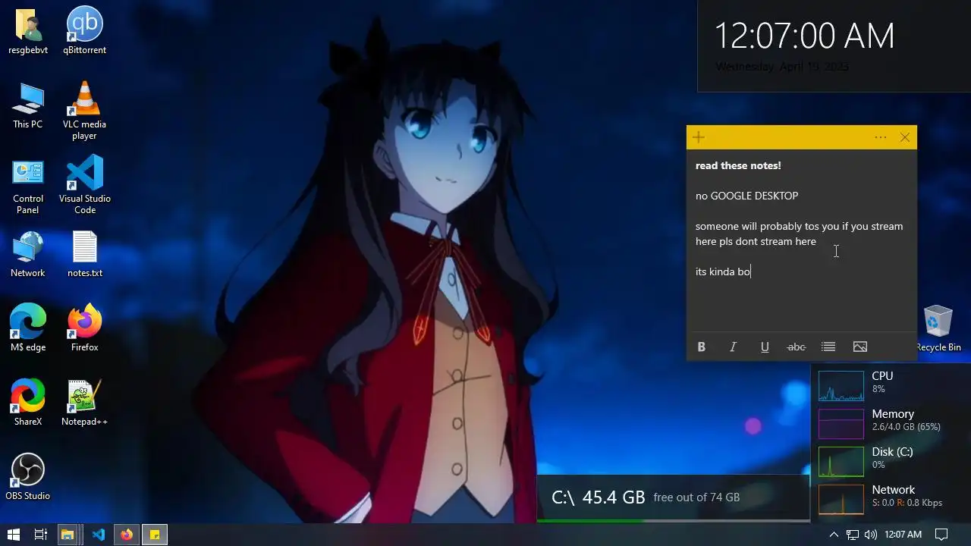Open VLC media player shortcut

point(84,111)
